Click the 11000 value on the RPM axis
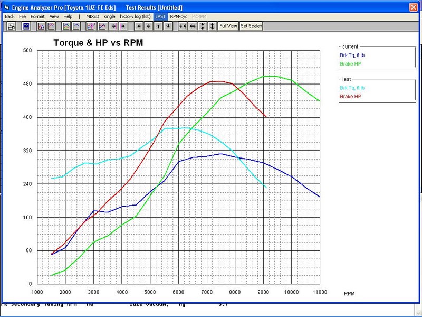The image size is (422, 317). [x=320, y=292]
